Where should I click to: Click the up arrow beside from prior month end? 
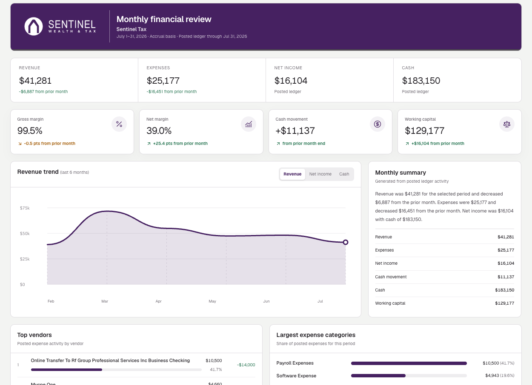pyautogui.click(x=278, y=144)
